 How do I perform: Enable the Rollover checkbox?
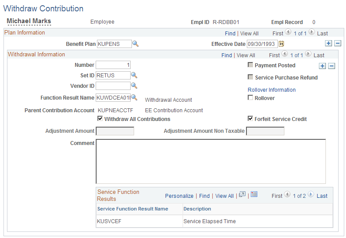pyautogui.click(x=250, y=97)
